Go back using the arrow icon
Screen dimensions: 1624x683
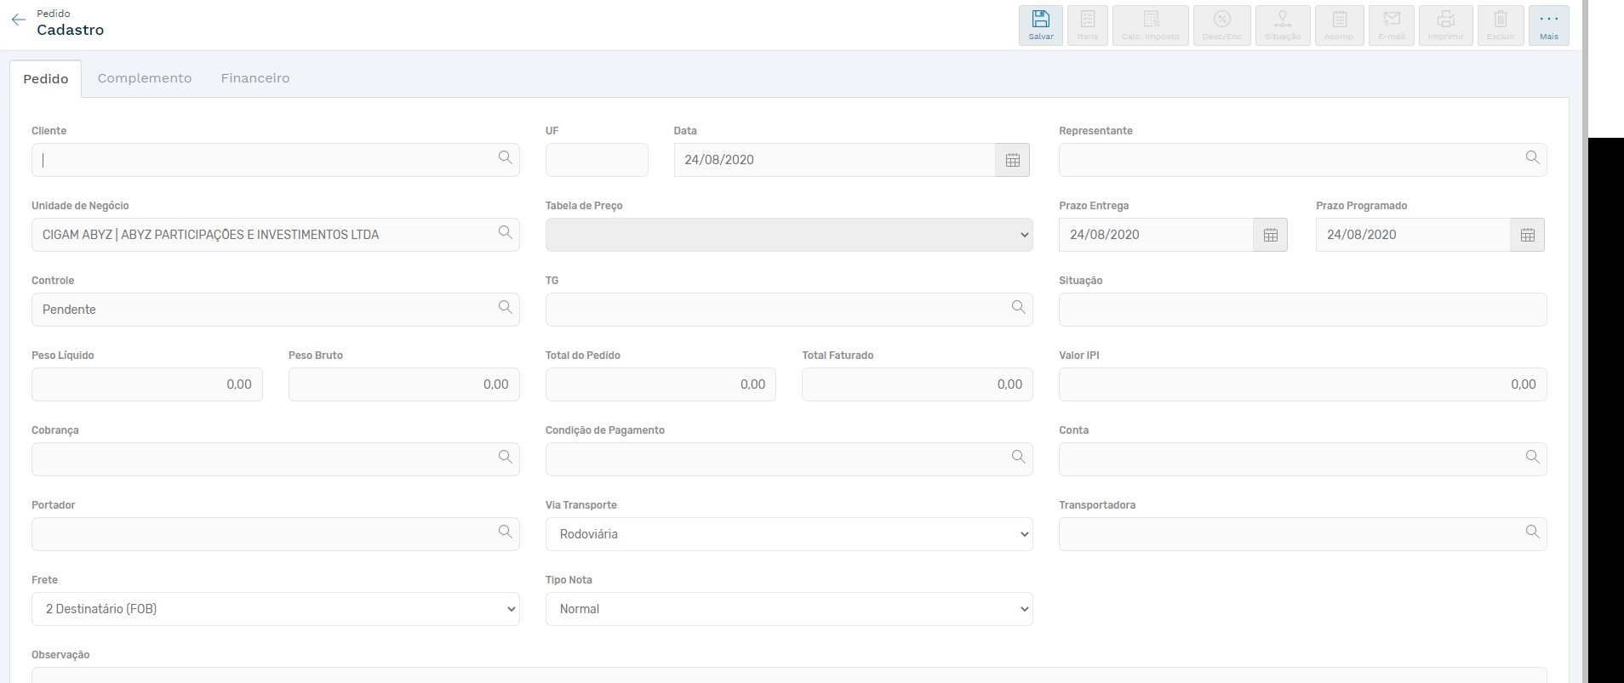tap(19, 20)
